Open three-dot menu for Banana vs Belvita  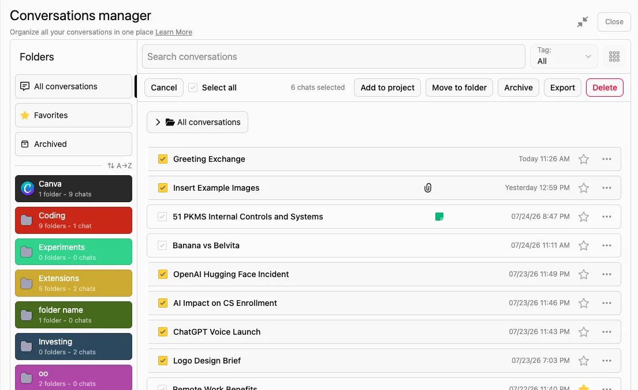[607, 245]
